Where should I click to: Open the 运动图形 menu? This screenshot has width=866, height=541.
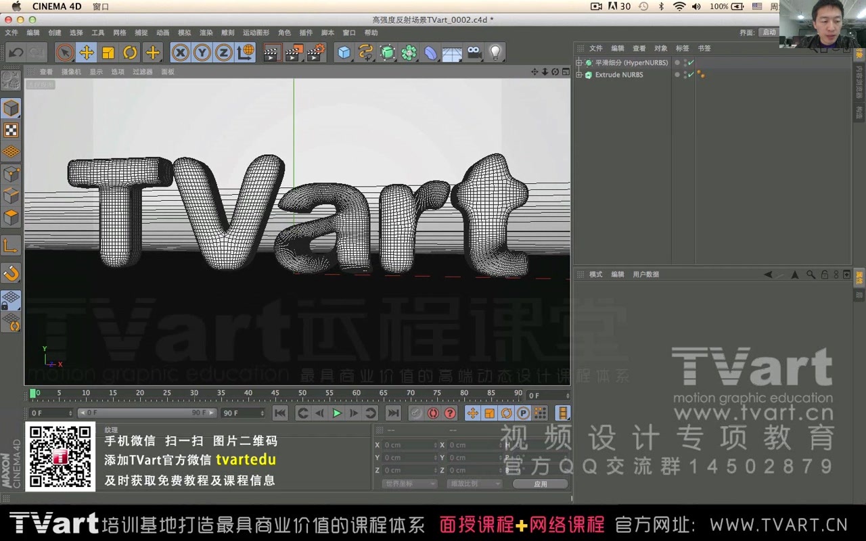coord(256,32)
